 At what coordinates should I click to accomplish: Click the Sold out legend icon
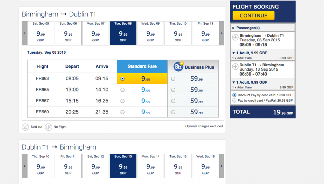[25, 127]
